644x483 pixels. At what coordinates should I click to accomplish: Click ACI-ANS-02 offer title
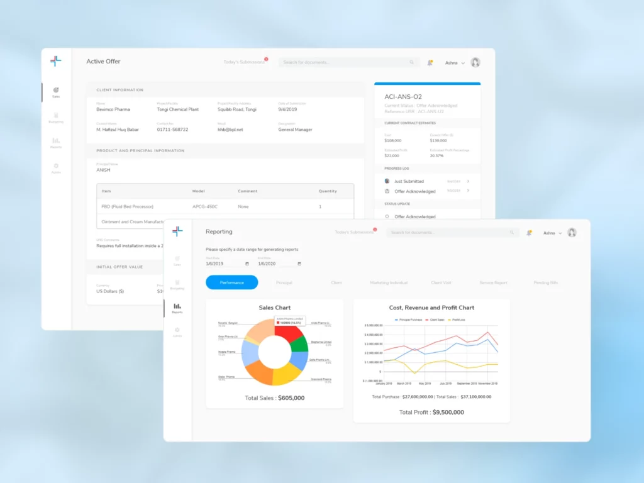click(x=403, y=96)
